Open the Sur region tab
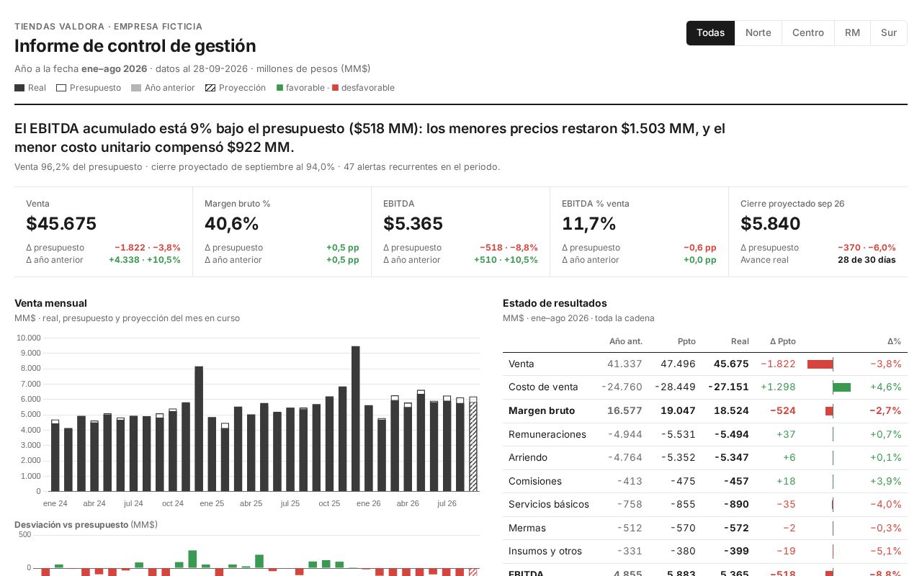Screen dimensions: 922x576 pyautogui.click(x=889, y=33)
